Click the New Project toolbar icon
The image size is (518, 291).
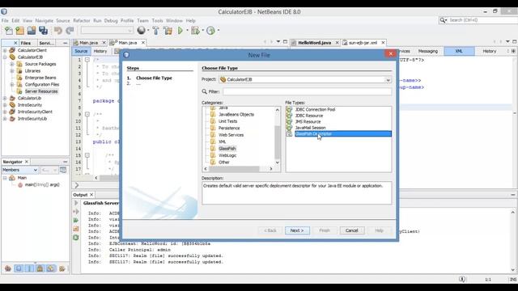[x=19, y=31]
